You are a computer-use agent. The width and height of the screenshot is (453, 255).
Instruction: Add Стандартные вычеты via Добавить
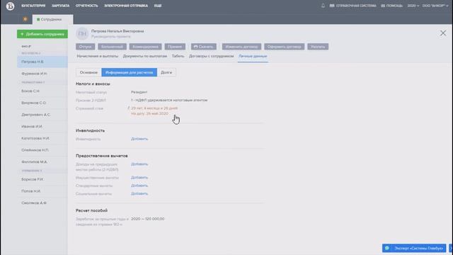[139, 186]
